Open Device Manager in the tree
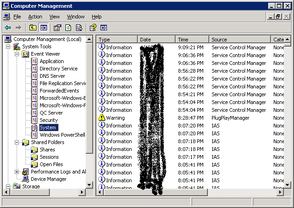The height and width of the screenshot is (208, 294). 48,179
